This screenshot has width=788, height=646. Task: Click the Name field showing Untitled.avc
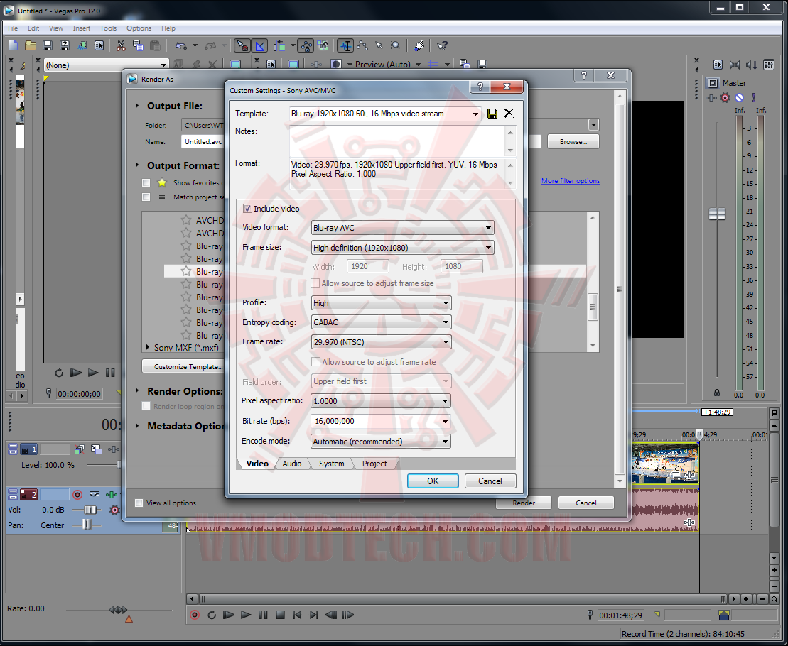click(x=203, y=141)
